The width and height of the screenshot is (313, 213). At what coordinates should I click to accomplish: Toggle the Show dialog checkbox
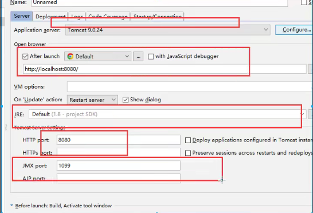[126, 100]
